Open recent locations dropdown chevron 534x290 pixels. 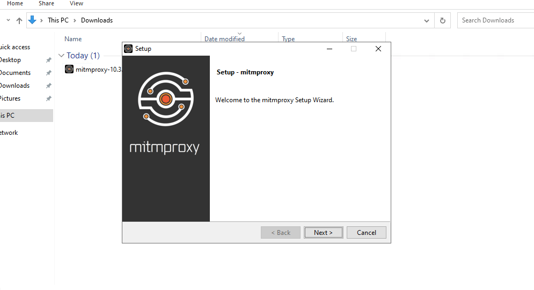point(8,20)
